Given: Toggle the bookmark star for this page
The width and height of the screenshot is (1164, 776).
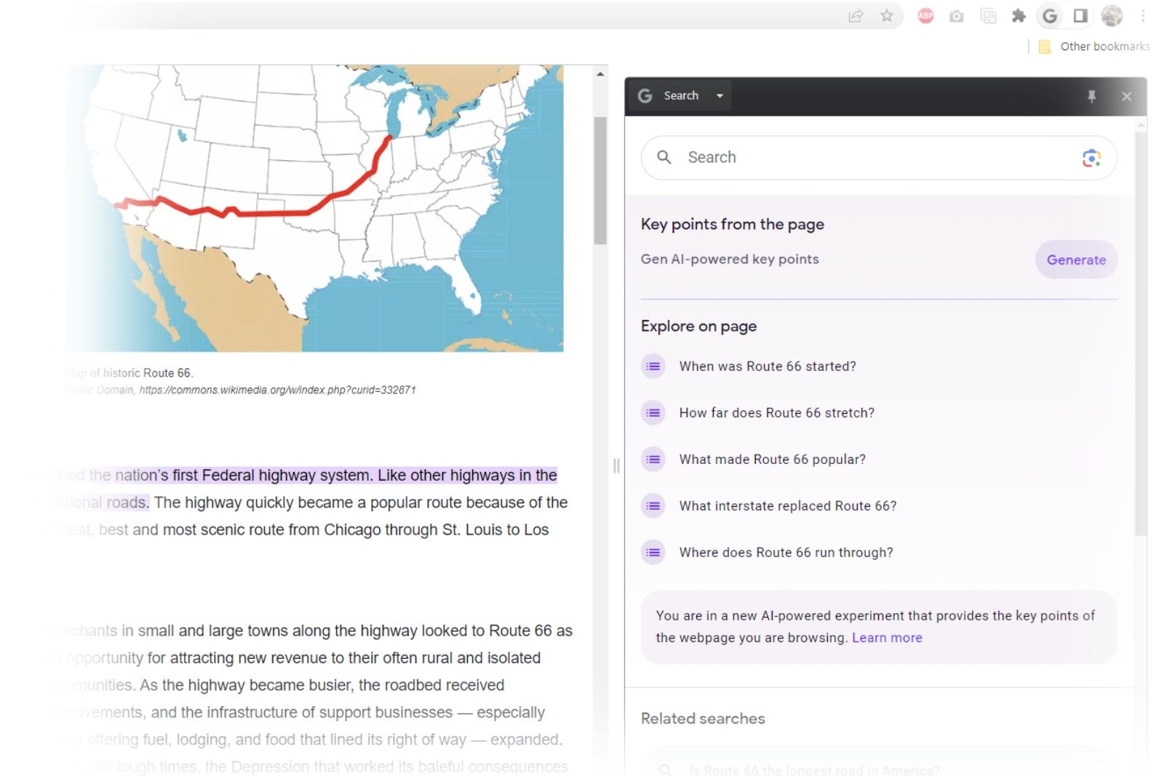Looking at the screenshot, I should tap(888, 16).
